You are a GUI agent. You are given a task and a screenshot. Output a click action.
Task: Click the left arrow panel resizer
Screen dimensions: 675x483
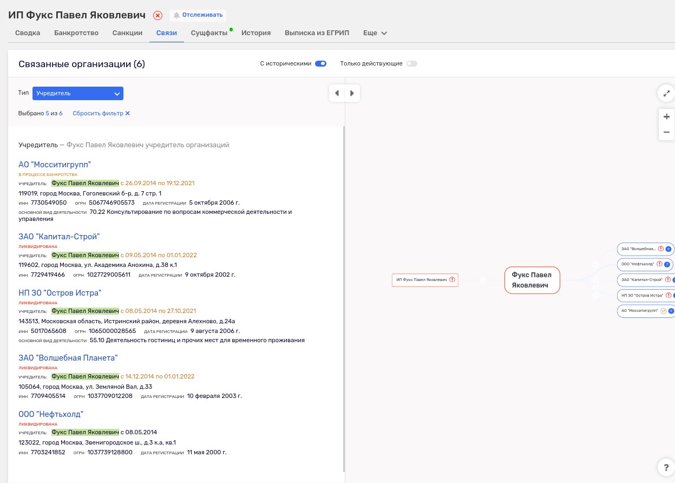[337, 93]
